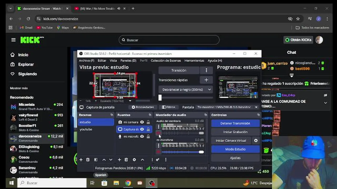Toggle lock on mi microfono source
The image size is (337, 189).
coord(148,136)
